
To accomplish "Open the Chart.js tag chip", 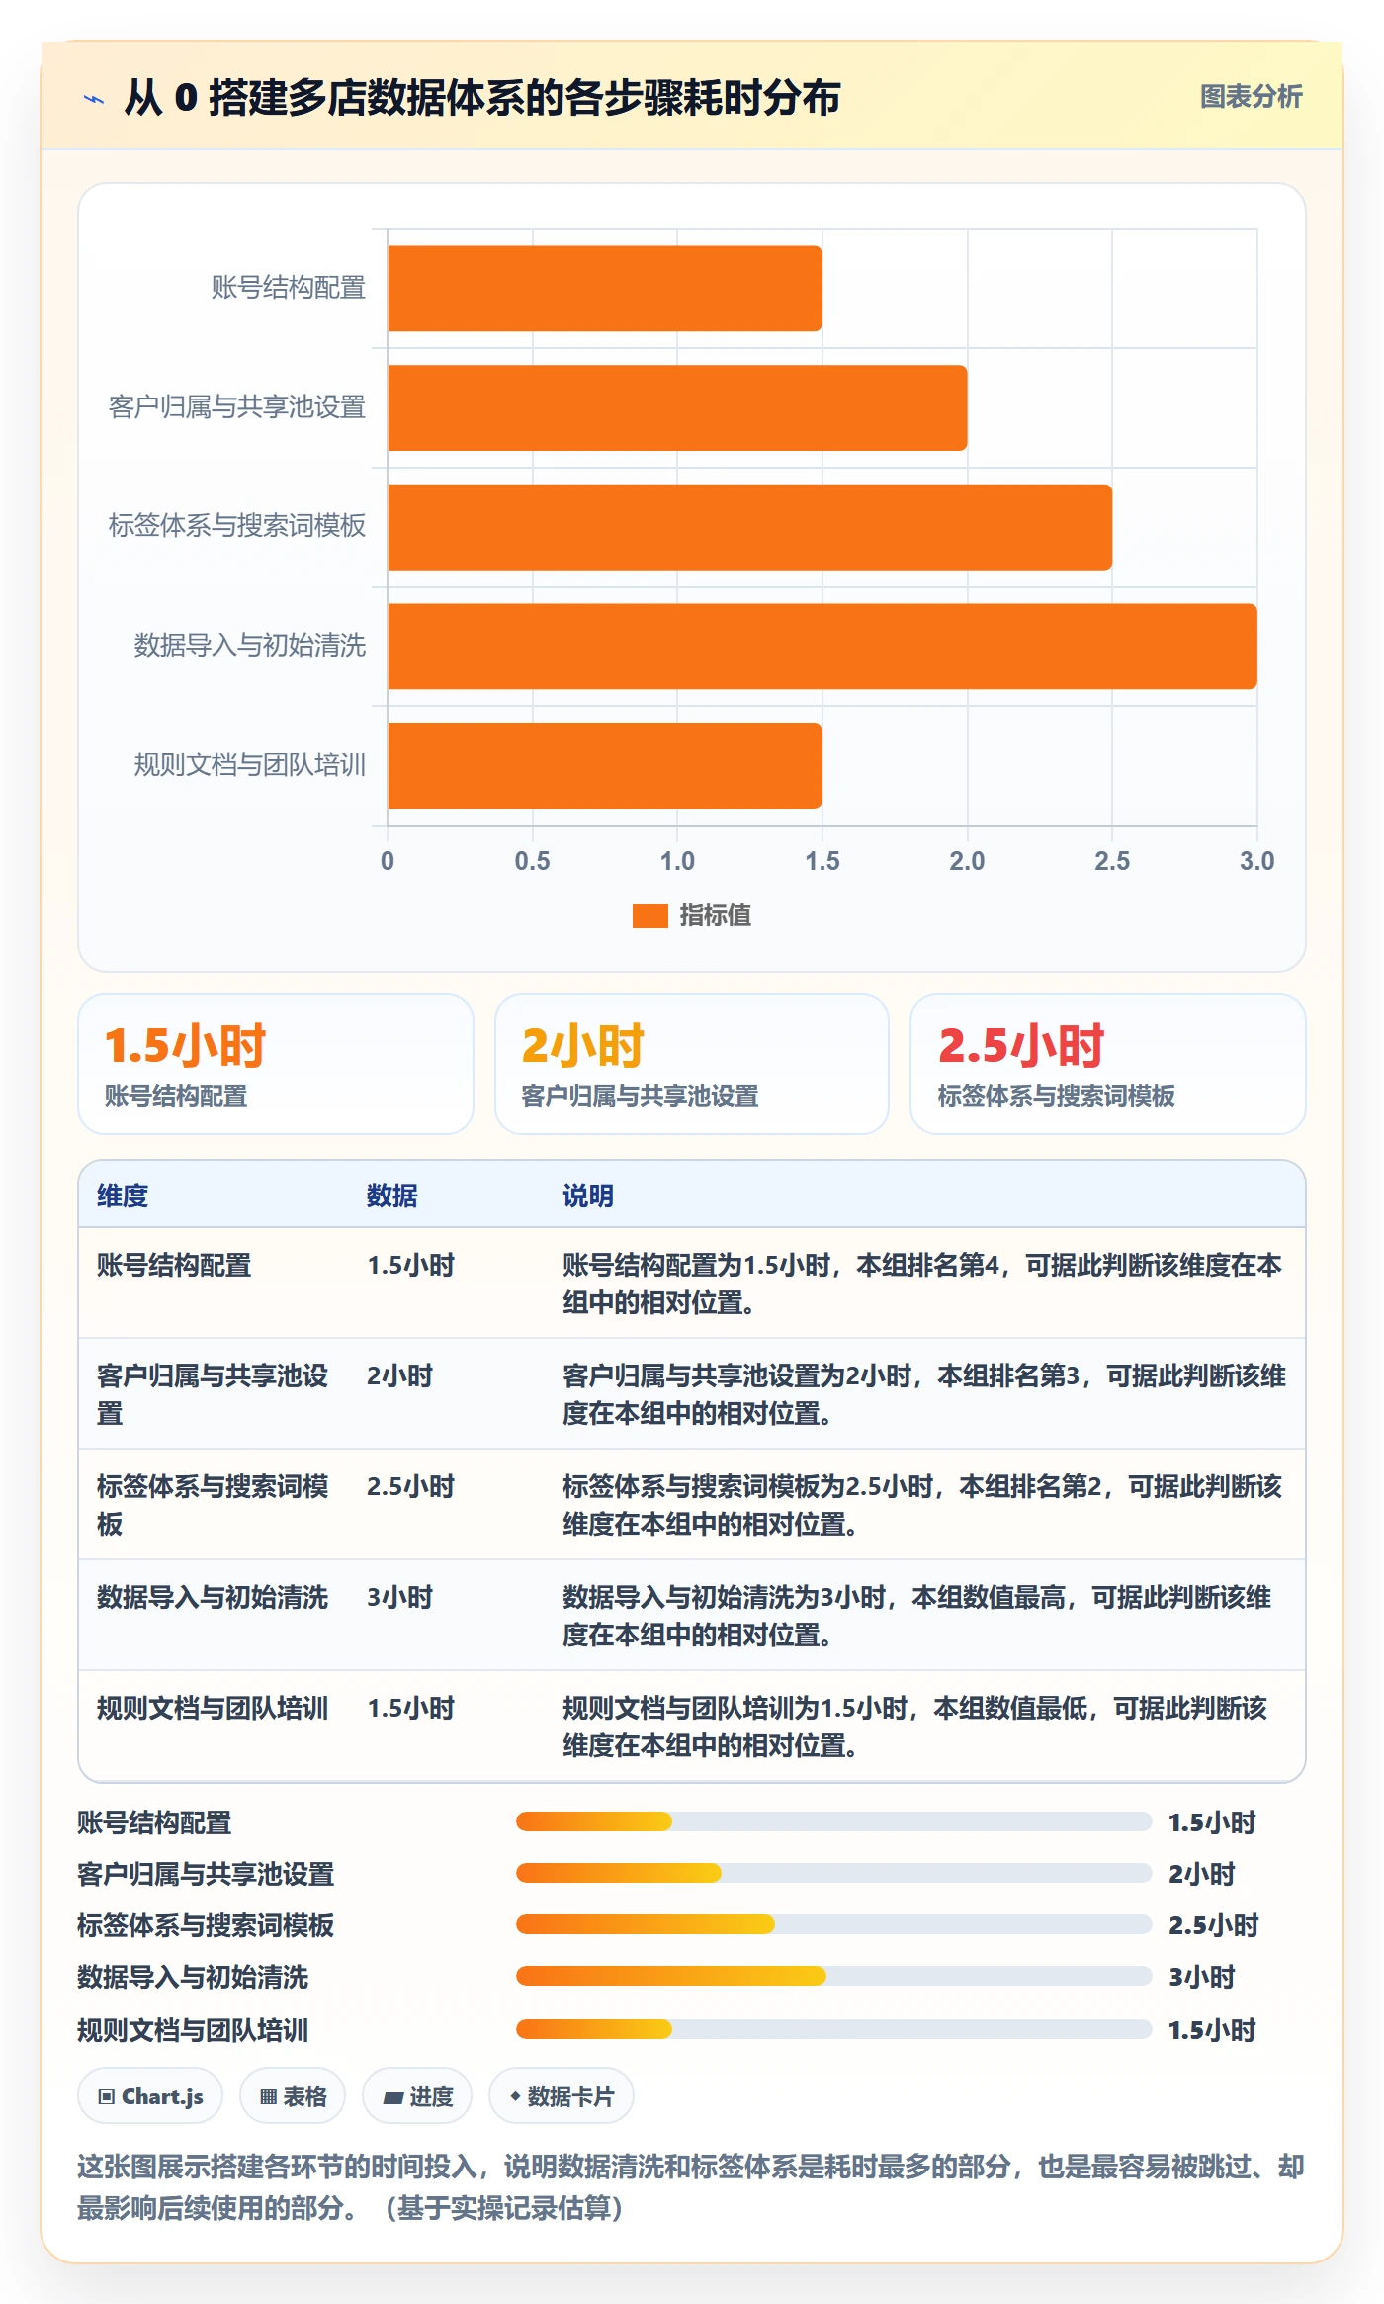I will (150, 2096).
